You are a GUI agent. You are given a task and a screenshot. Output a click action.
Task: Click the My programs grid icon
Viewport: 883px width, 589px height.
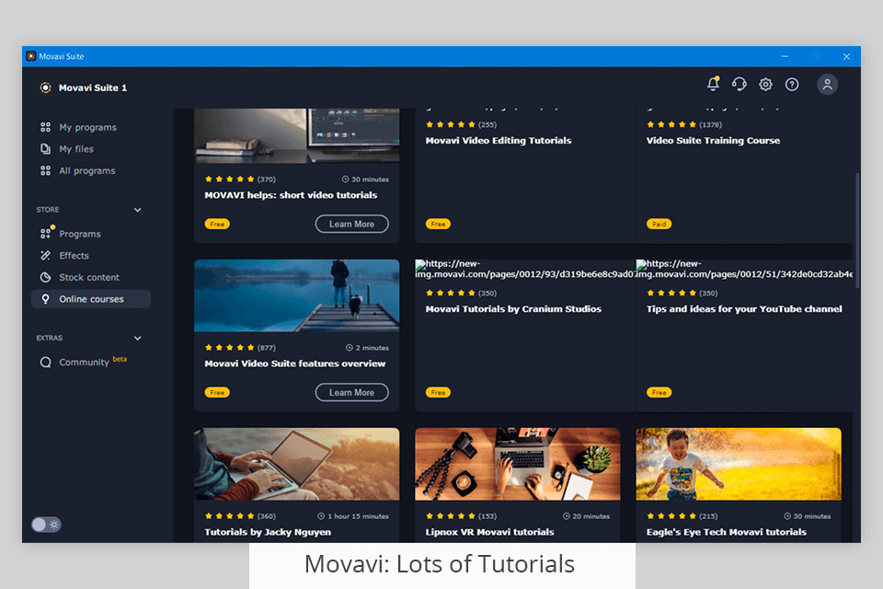46,127
